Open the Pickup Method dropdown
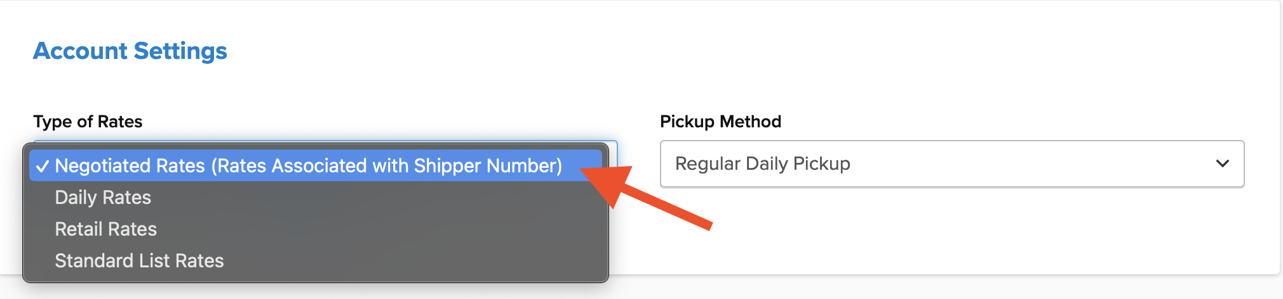This screenshot has height=299, width=1283. [951, 163]
